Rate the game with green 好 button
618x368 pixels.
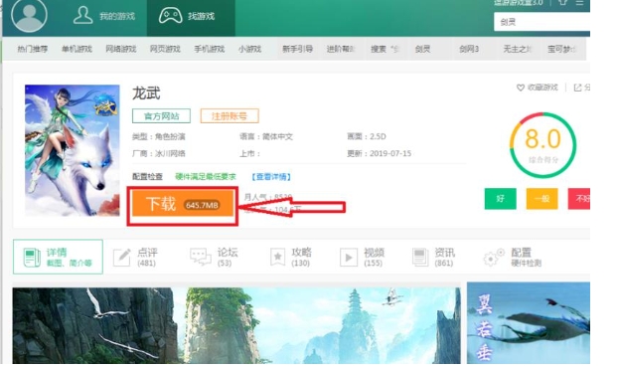point(500,198)
